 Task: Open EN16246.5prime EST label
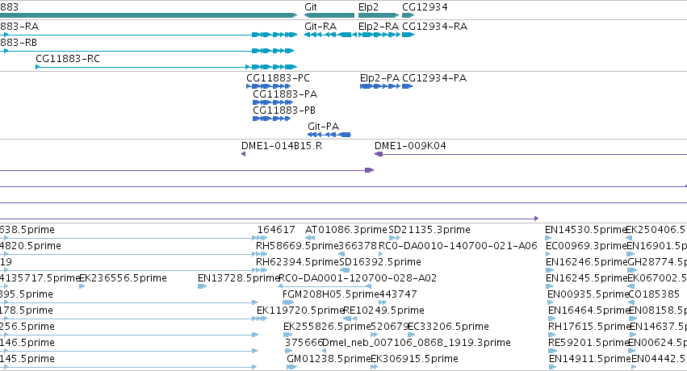[586, 262]
